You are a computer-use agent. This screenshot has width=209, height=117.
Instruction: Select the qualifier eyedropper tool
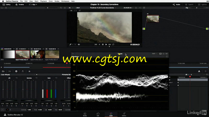pyautogui.click(x=70, y=44)
